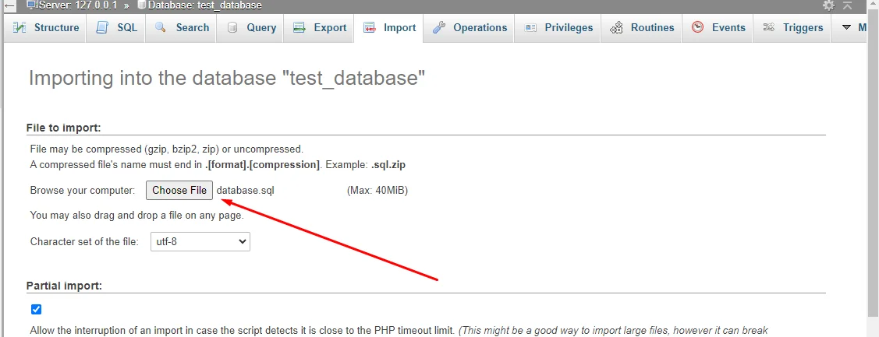Viewport: 879px width, 337px height.
Task: Switch to the Import tab
Action: click(x=389, y=28)
